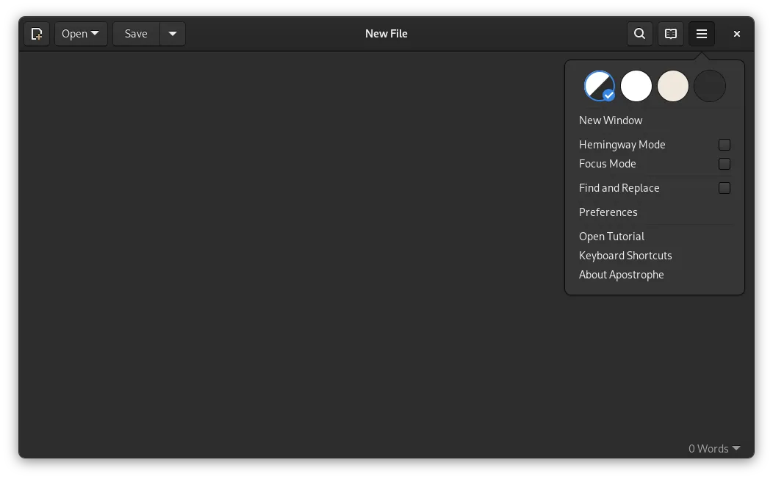
Task: Choose the sepia theme swatch
Action: pos(673,86)
